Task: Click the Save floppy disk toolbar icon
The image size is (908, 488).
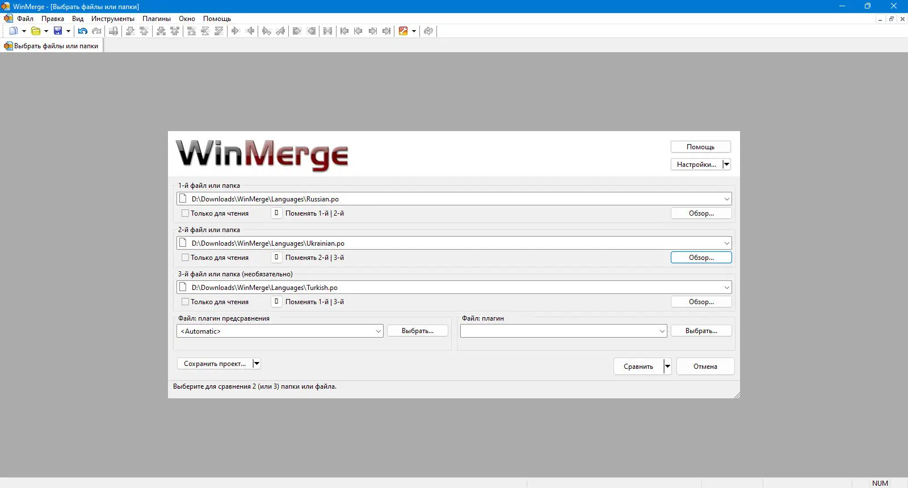Action: click(x=58, y=31)
